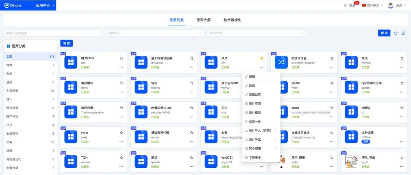This screenshot has height=175, width=411.
Task: Click 安装 button on 业务流程 card
Action: (x=365, y=142)
